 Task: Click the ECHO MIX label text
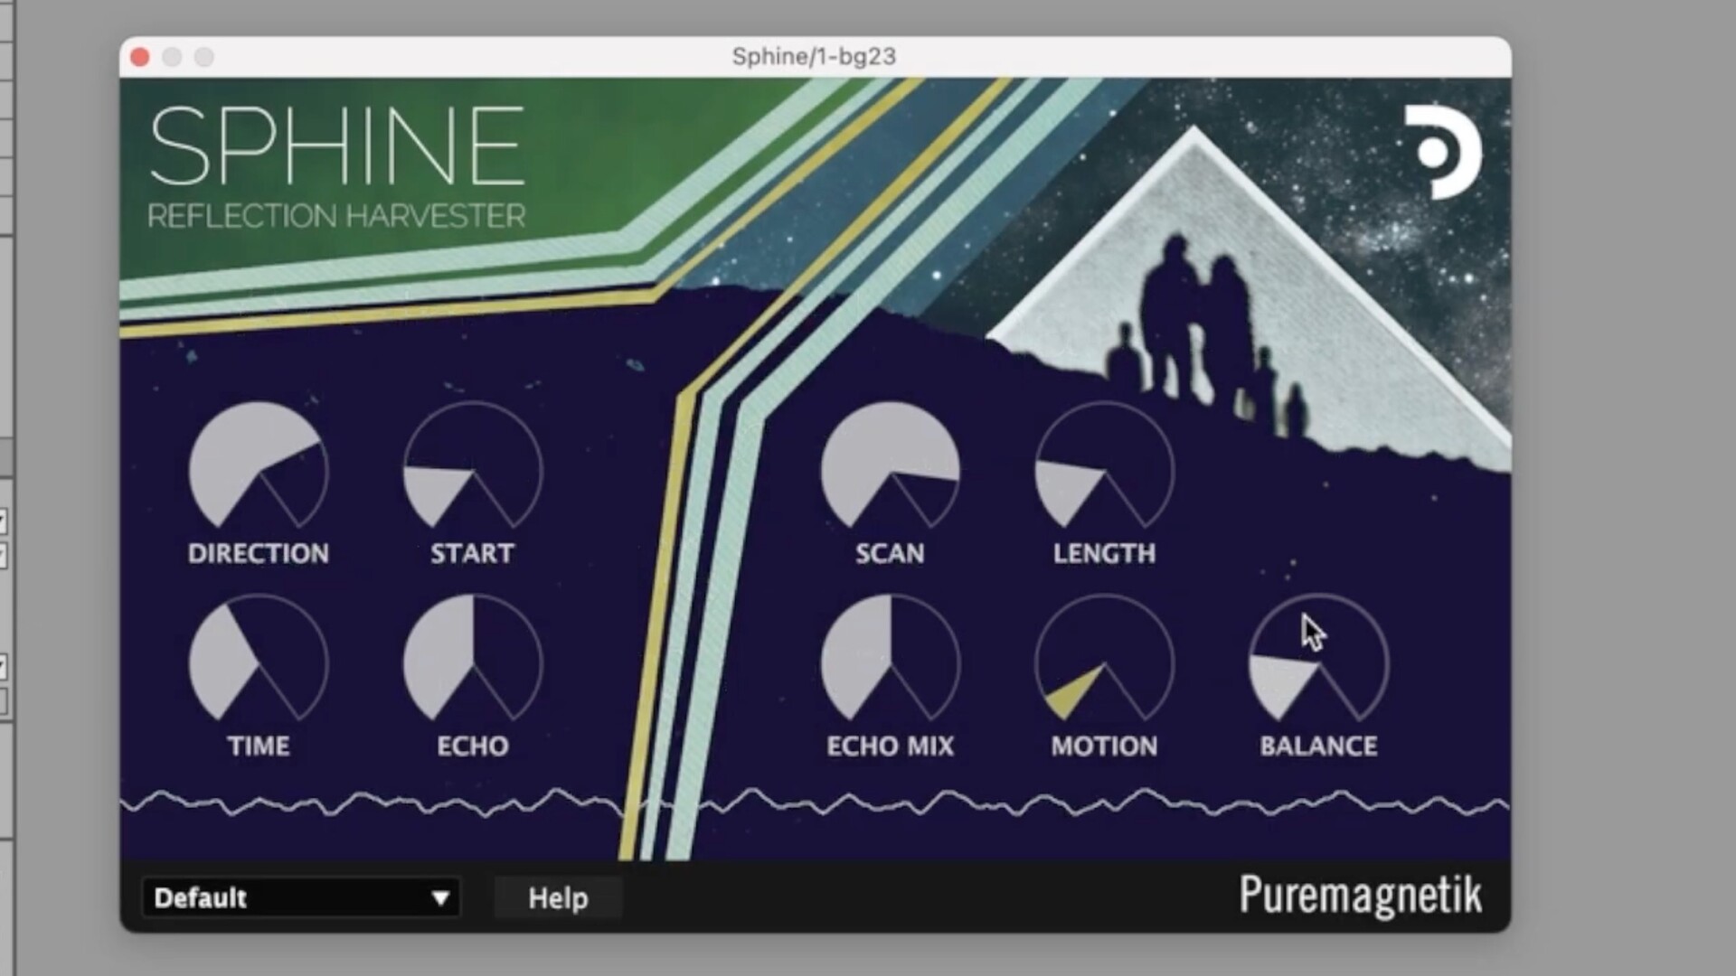click(891, 746)
